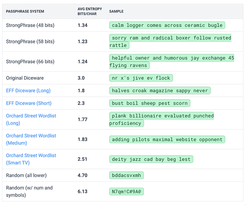Click the entropy value 1.83

click(x=82, y=140)
